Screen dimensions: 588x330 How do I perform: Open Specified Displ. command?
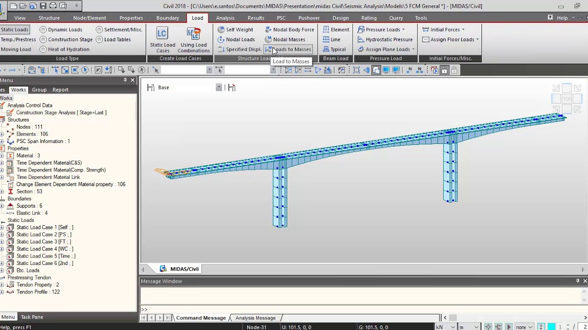tap(239, 49)
